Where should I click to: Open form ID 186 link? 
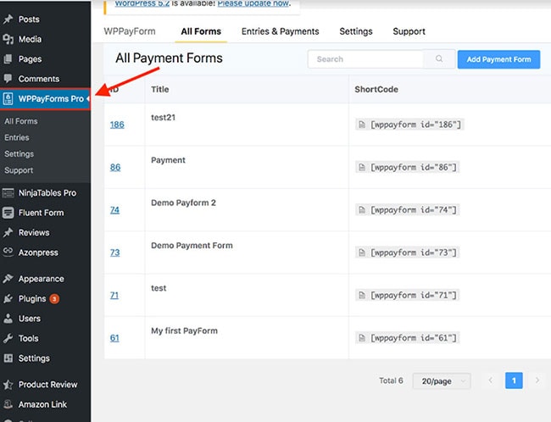[x=117, y=125]
